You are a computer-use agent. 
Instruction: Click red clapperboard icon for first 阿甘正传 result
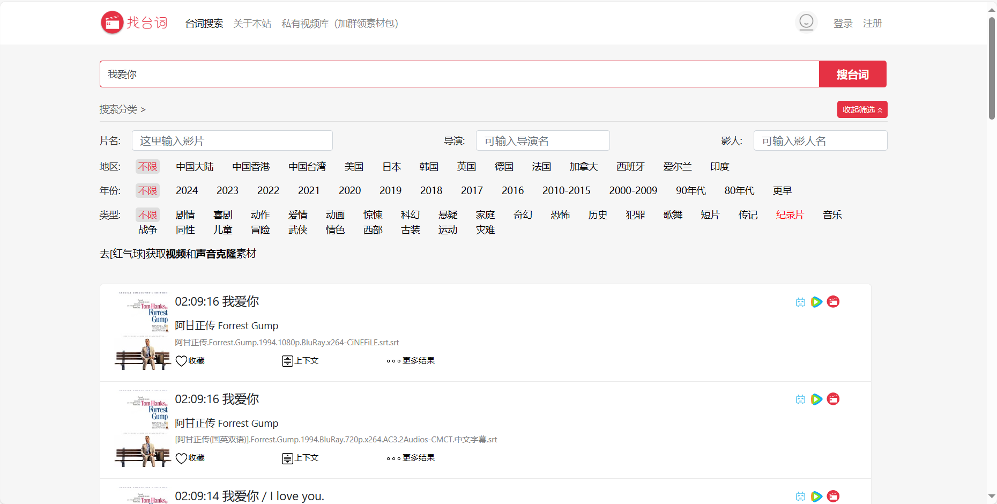tap(833, 302)
